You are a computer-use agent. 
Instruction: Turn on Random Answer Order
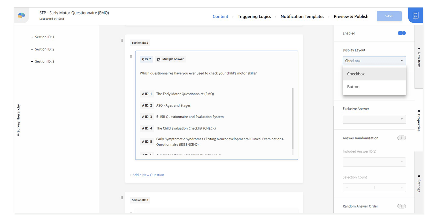(x=401, y=206)
